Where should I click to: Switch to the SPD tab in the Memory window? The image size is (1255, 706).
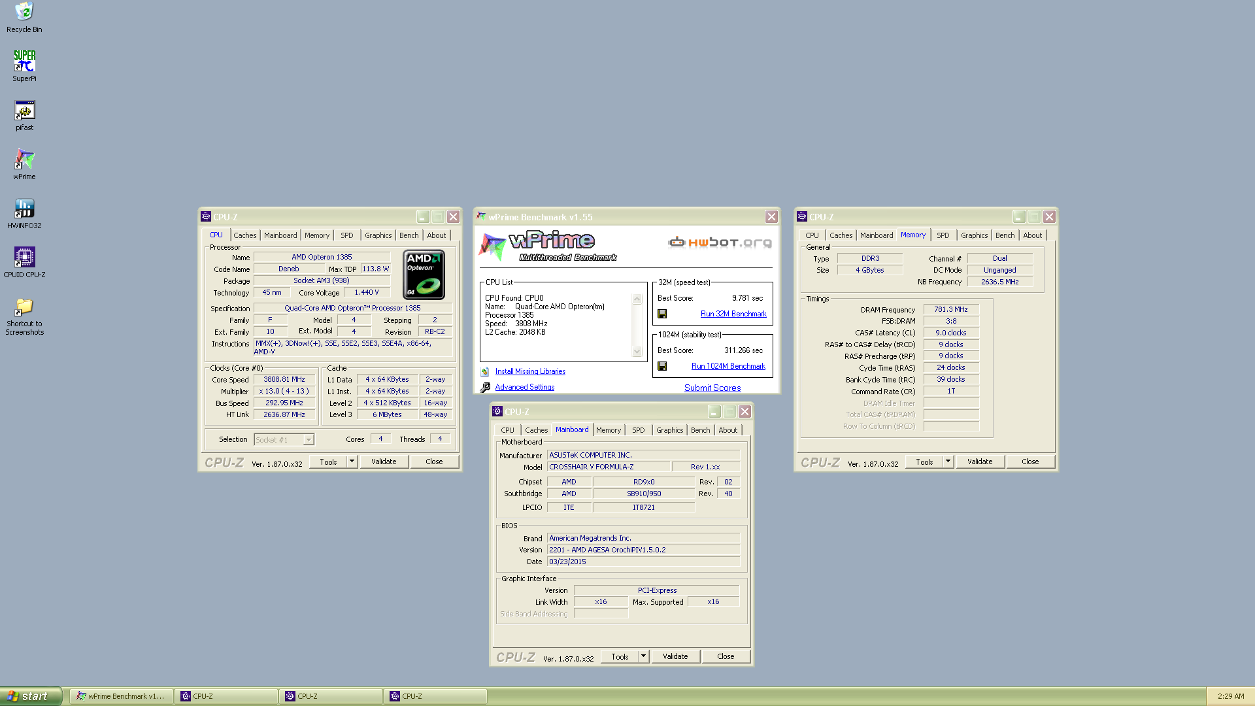point(943,235)
